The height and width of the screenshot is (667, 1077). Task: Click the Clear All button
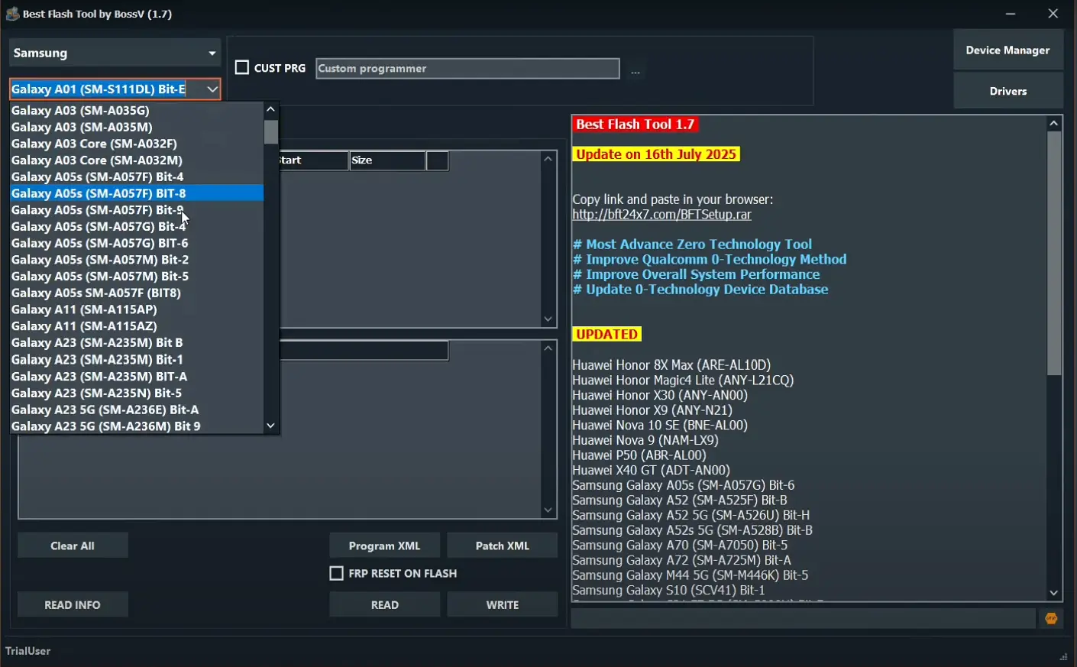(x=73, y=546)
